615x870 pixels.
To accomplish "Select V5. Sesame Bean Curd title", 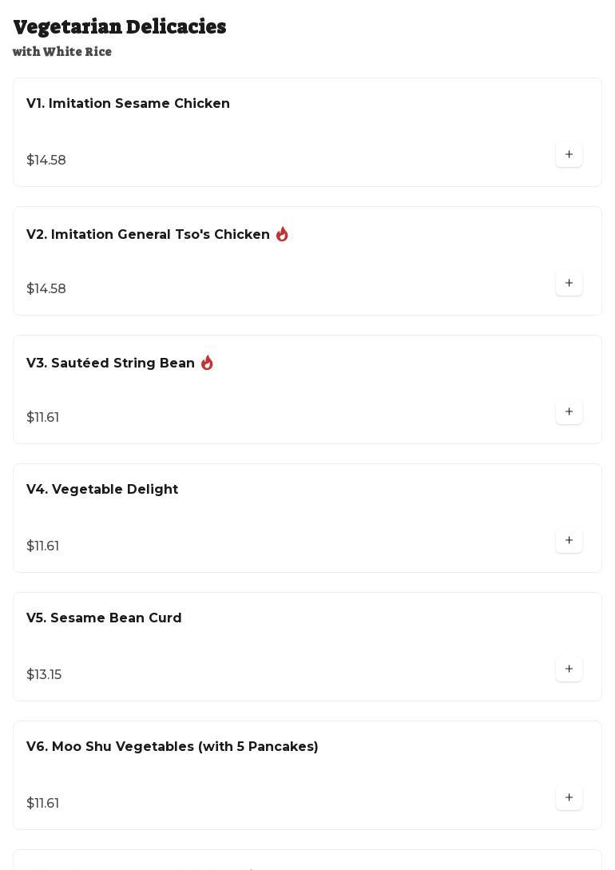I will click(104, 618).
